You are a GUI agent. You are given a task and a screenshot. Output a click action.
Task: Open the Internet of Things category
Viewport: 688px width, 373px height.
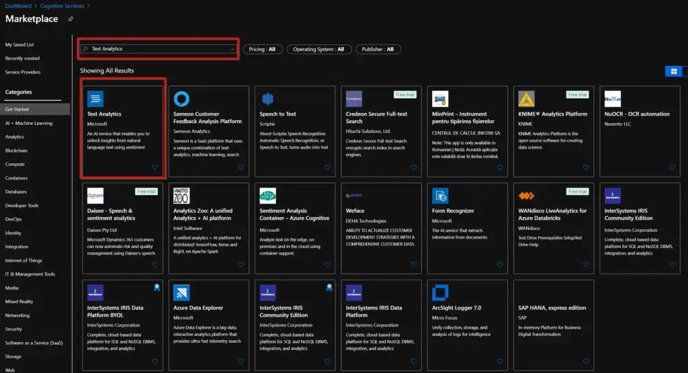[24, 260]
